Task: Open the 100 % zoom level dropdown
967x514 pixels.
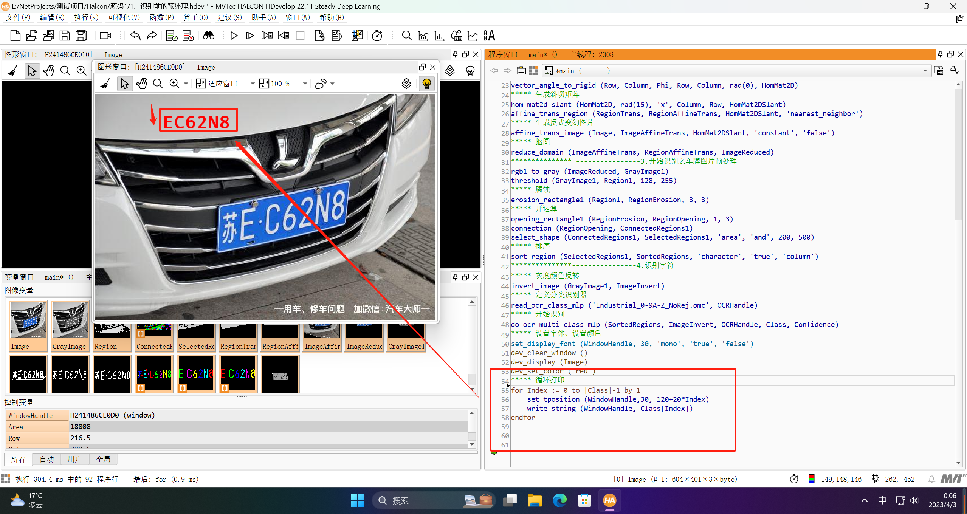Action: tap(305, 84)
